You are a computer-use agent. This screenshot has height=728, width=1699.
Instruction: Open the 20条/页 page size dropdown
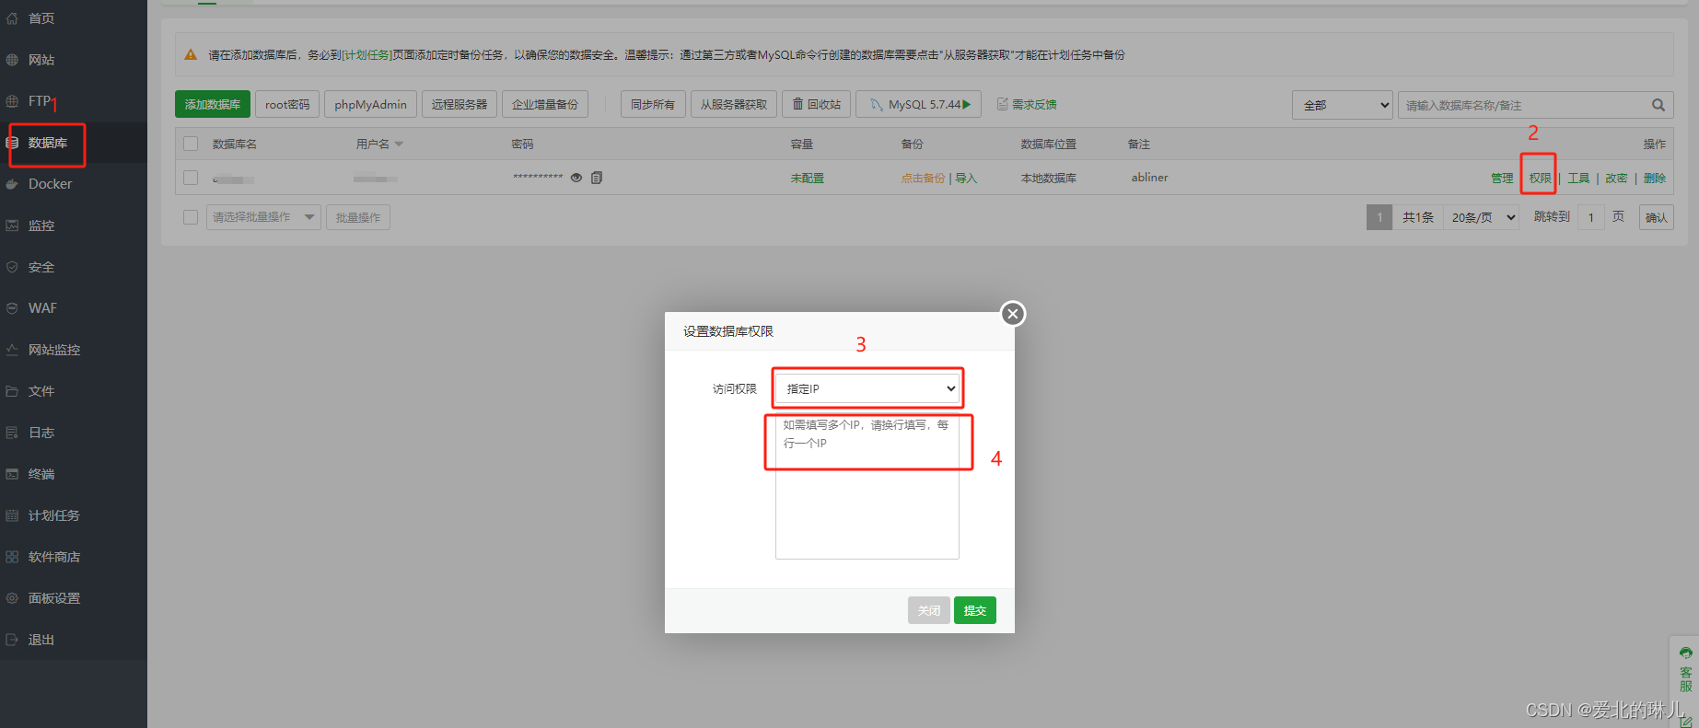tap(1481, 217)
